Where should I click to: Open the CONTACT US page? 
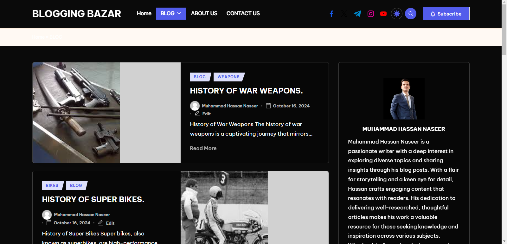click(243, 13)
